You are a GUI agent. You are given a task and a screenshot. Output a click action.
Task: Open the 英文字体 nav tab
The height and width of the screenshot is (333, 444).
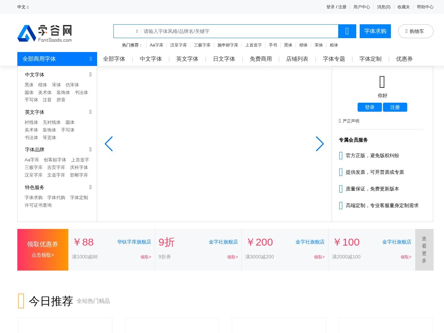(187, 59)
